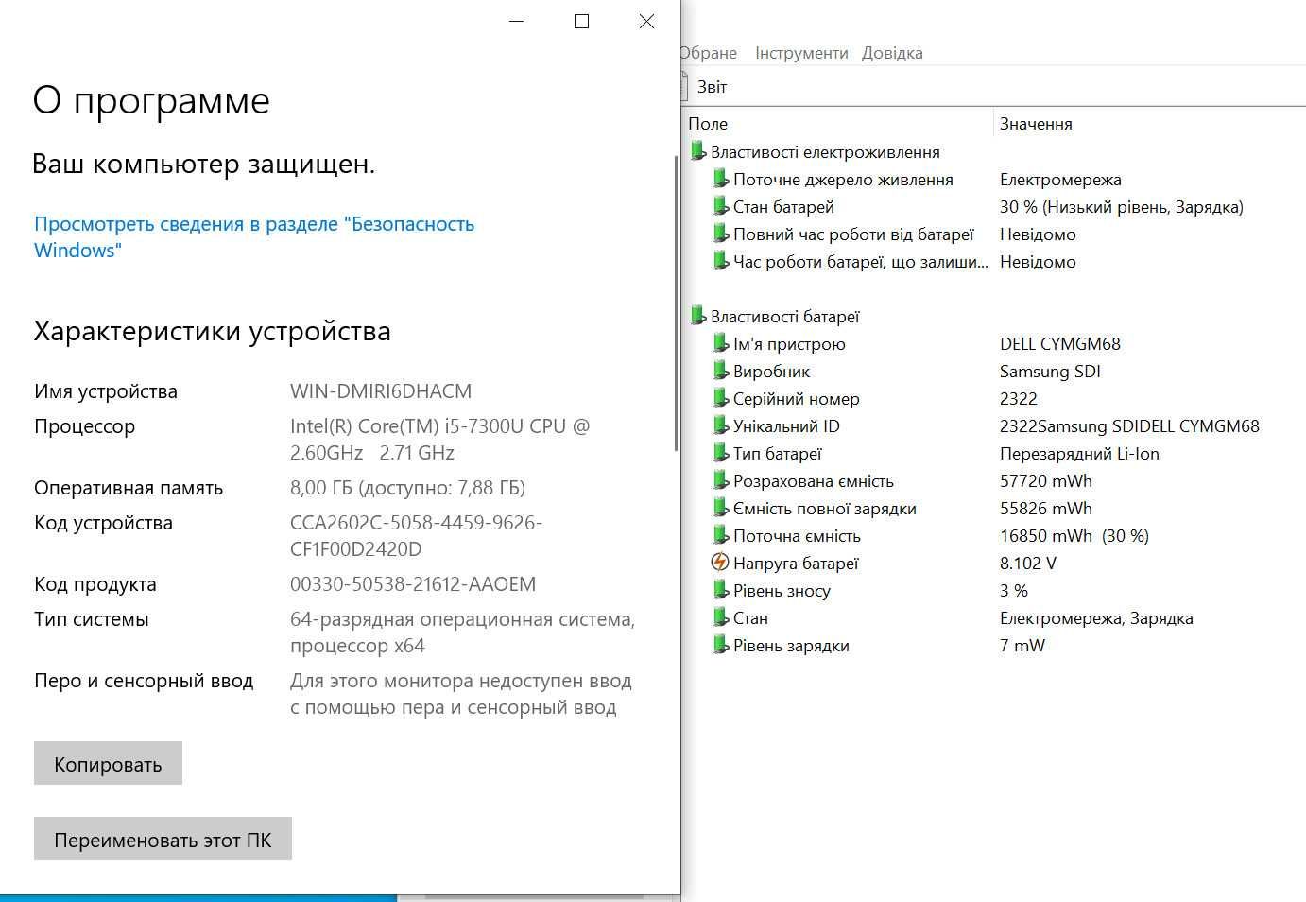
Task: Select the Властивості батареї group row
Action: [785, 316]
